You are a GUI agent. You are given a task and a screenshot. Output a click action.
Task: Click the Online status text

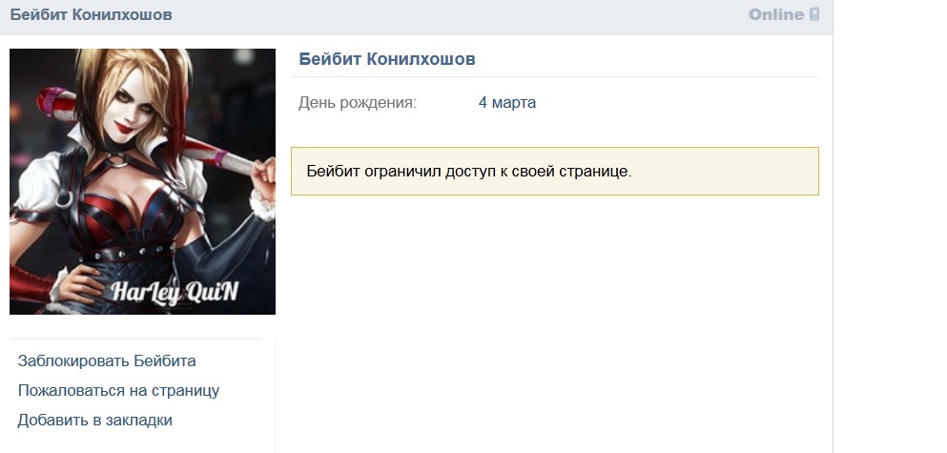click(x=776, y=14)
